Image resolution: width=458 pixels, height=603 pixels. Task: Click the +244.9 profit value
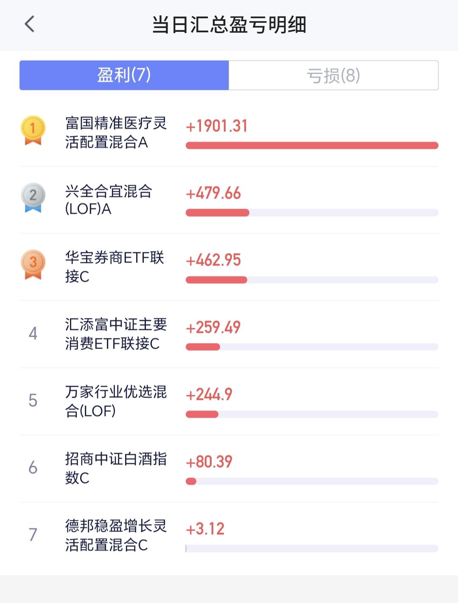tap(209, 395)
